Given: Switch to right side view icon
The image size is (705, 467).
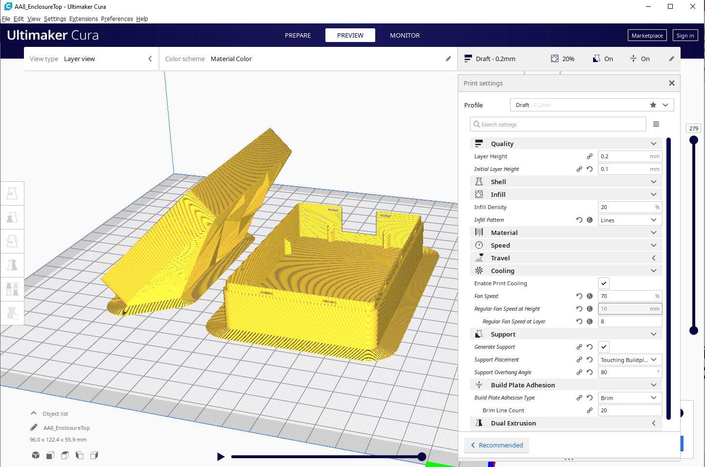Looking at the screenshot, I should click(94, 455).
